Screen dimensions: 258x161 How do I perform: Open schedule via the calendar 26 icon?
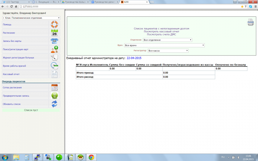tap(54, 33)
